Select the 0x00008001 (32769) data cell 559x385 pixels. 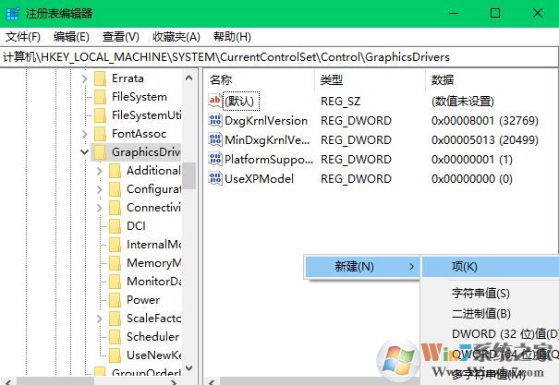(x=485, y=121)
